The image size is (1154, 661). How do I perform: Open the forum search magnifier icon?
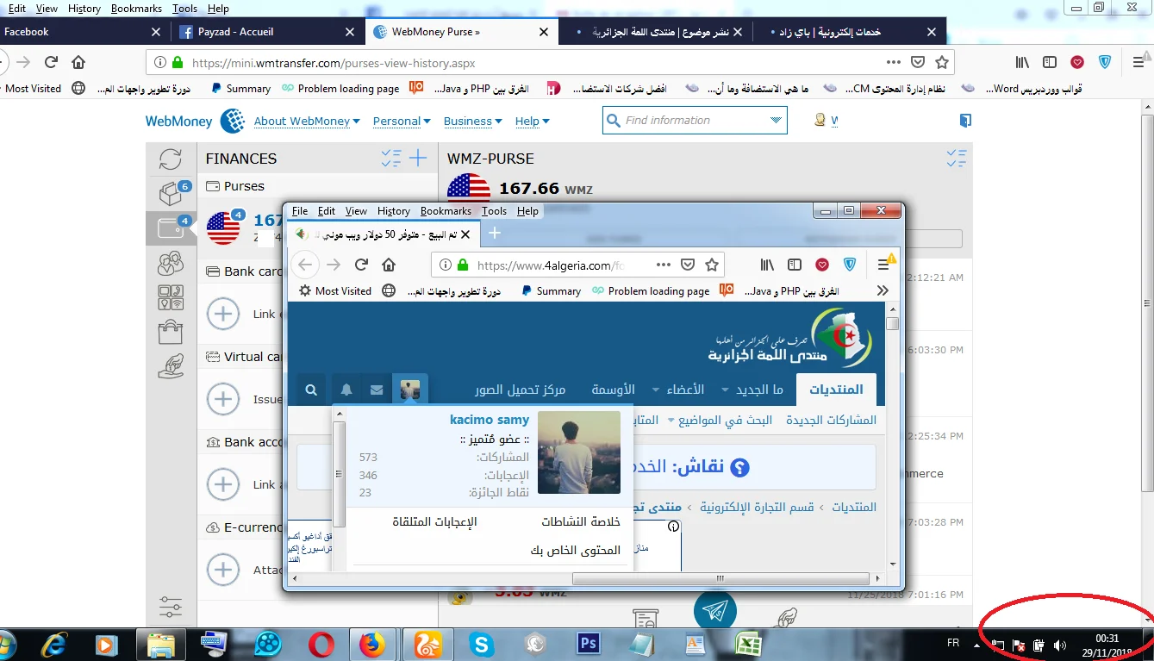point(311,390)
